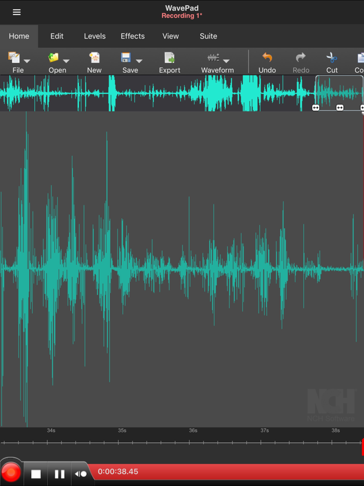364x486 pixels.
Task: Expand the Waveform dropdown arrow
Action: point(226,61)
